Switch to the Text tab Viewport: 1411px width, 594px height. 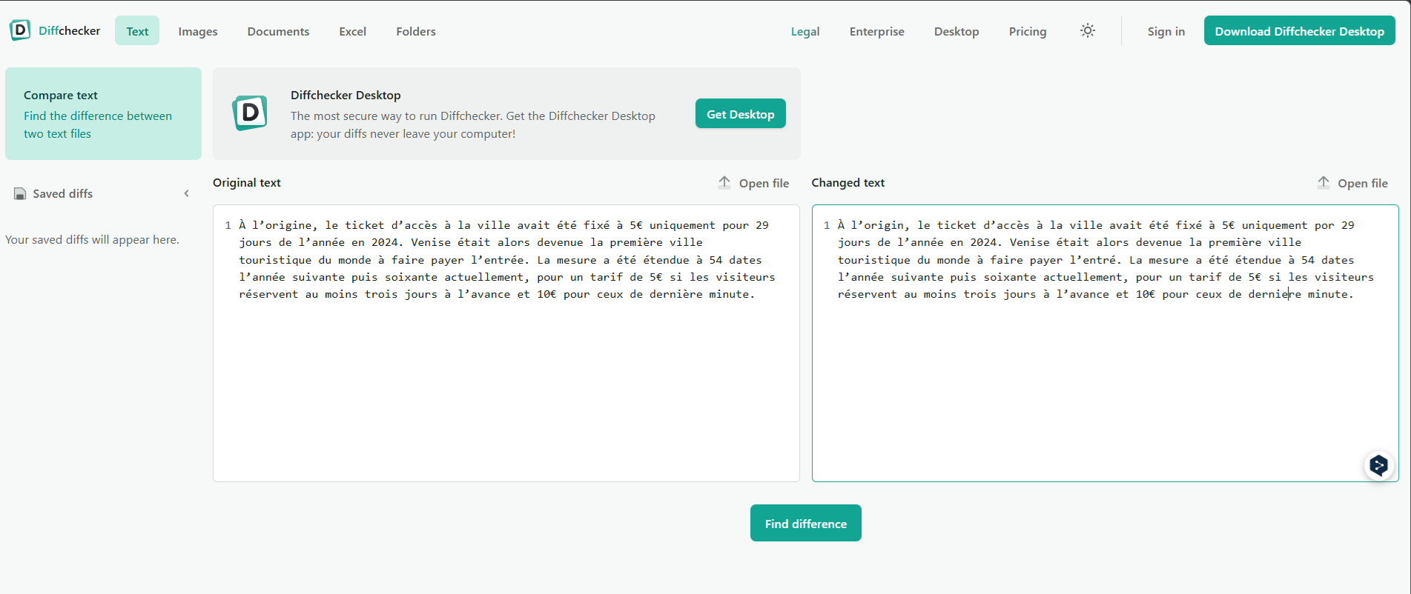(x=137, y=31)
